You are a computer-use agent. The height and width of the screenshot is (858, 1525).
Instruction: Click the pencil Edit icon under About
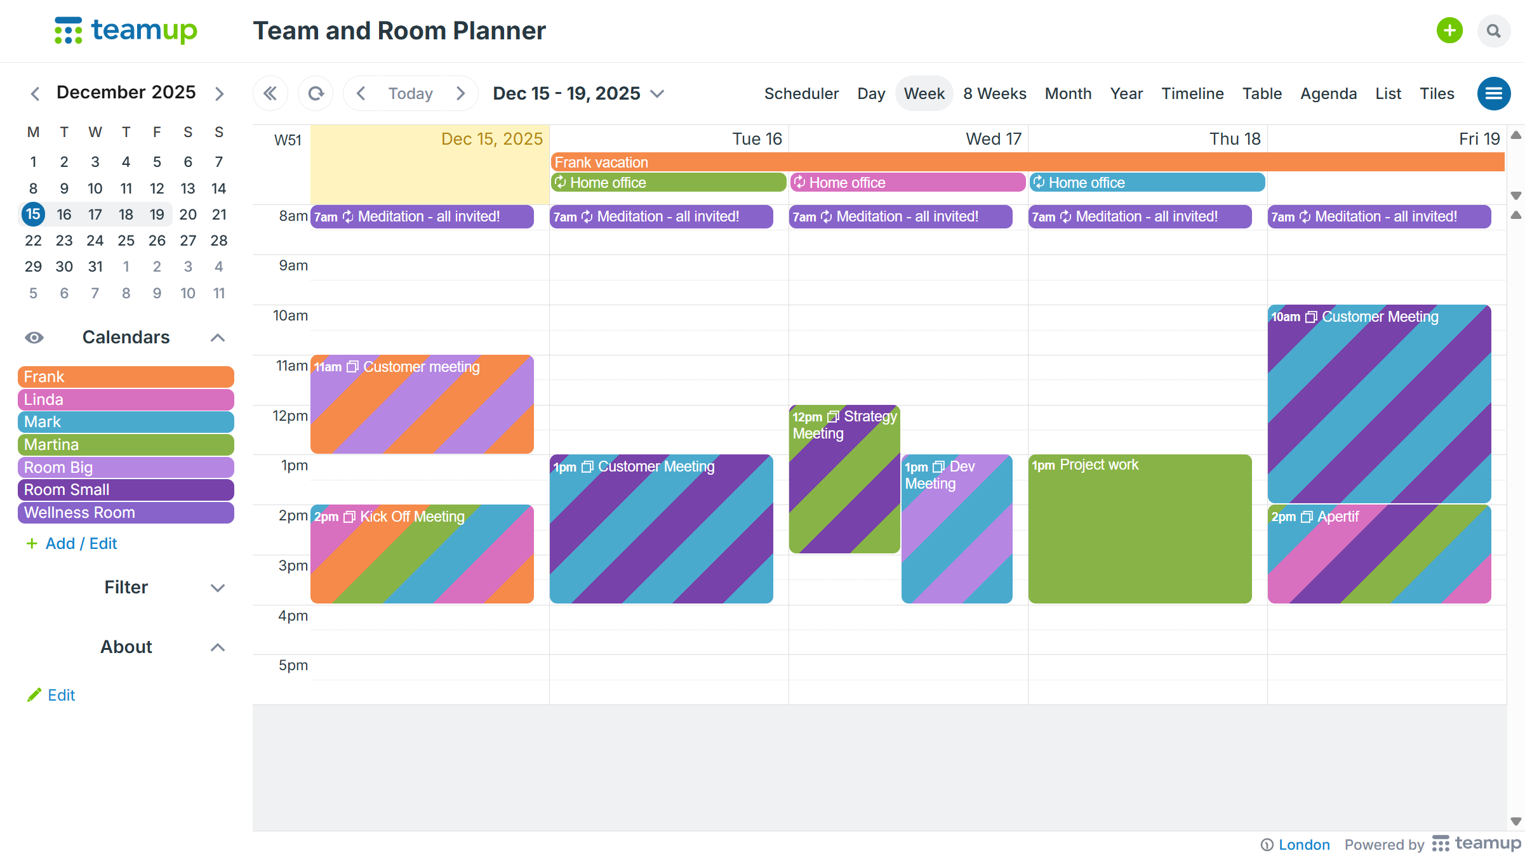tap(34, 695)
